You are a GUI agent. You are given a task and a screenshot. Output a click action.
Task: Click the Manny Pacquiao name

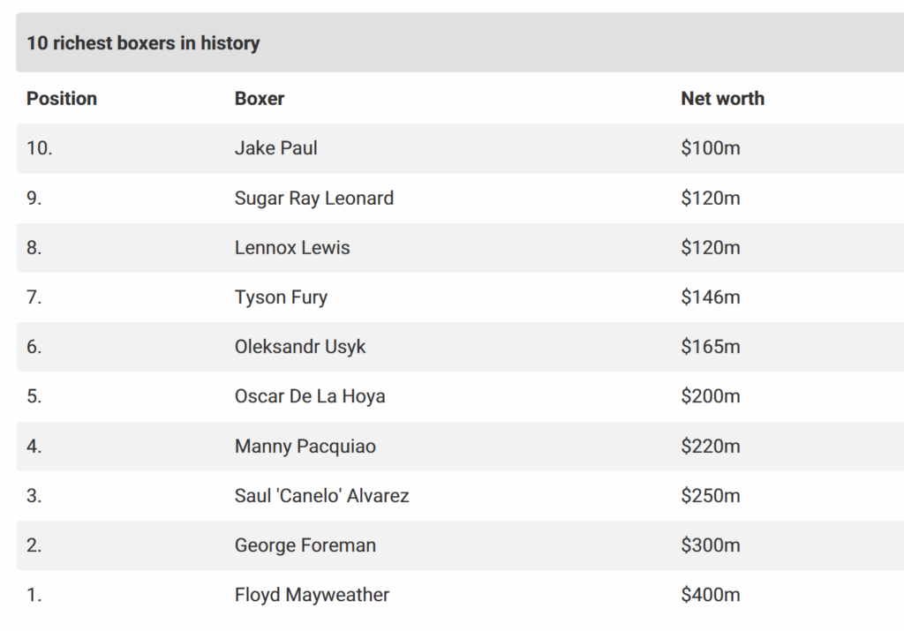[305, 447]
